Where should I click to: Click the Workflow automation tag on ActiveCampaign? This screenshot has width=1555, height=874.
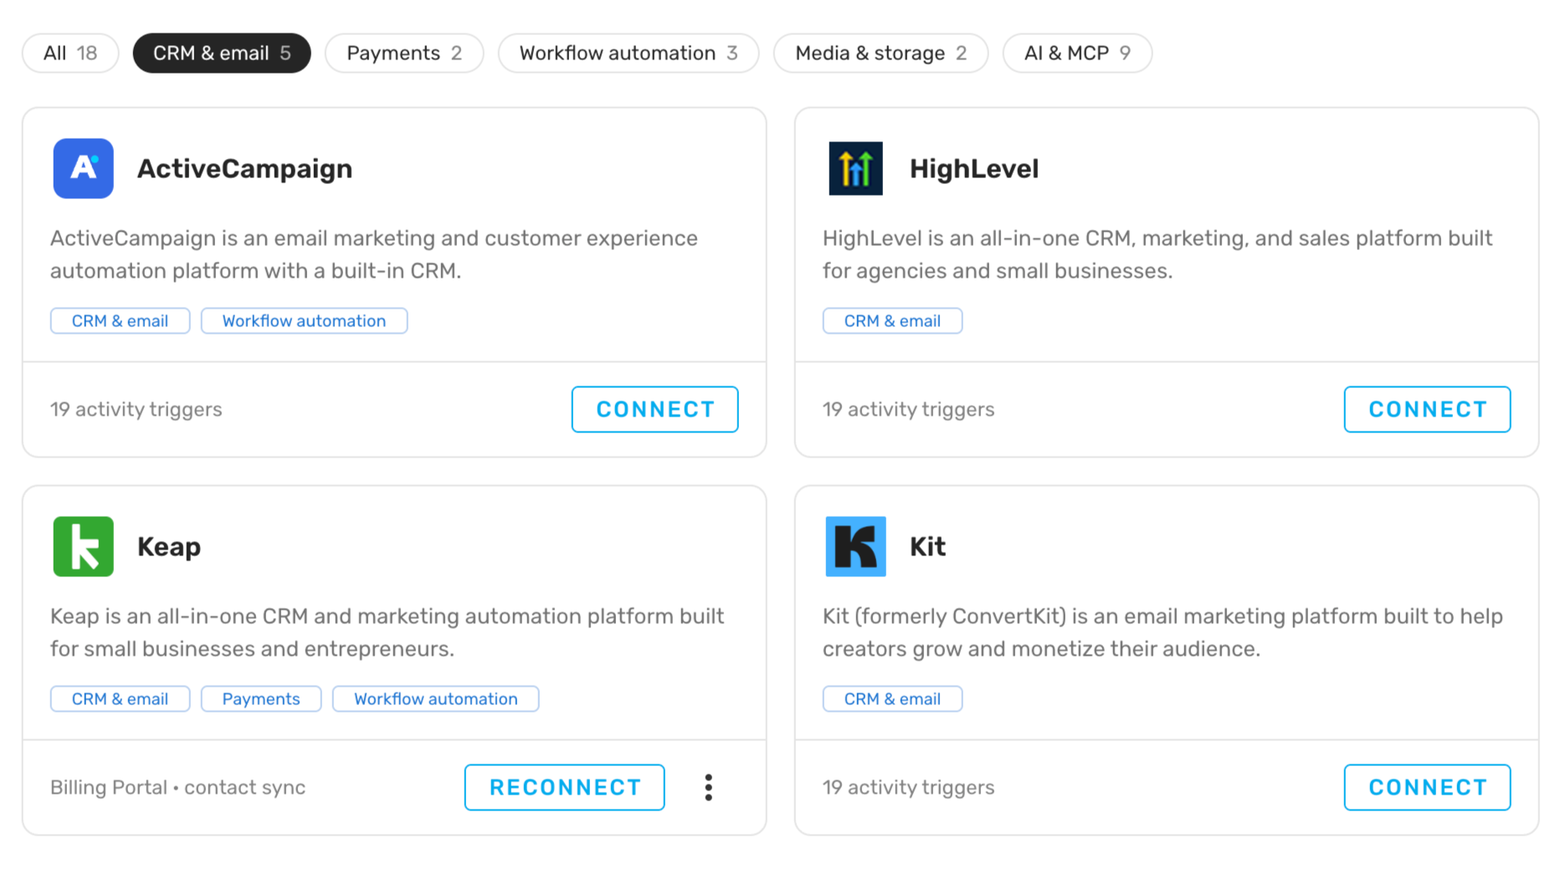[x=304, y=321]
